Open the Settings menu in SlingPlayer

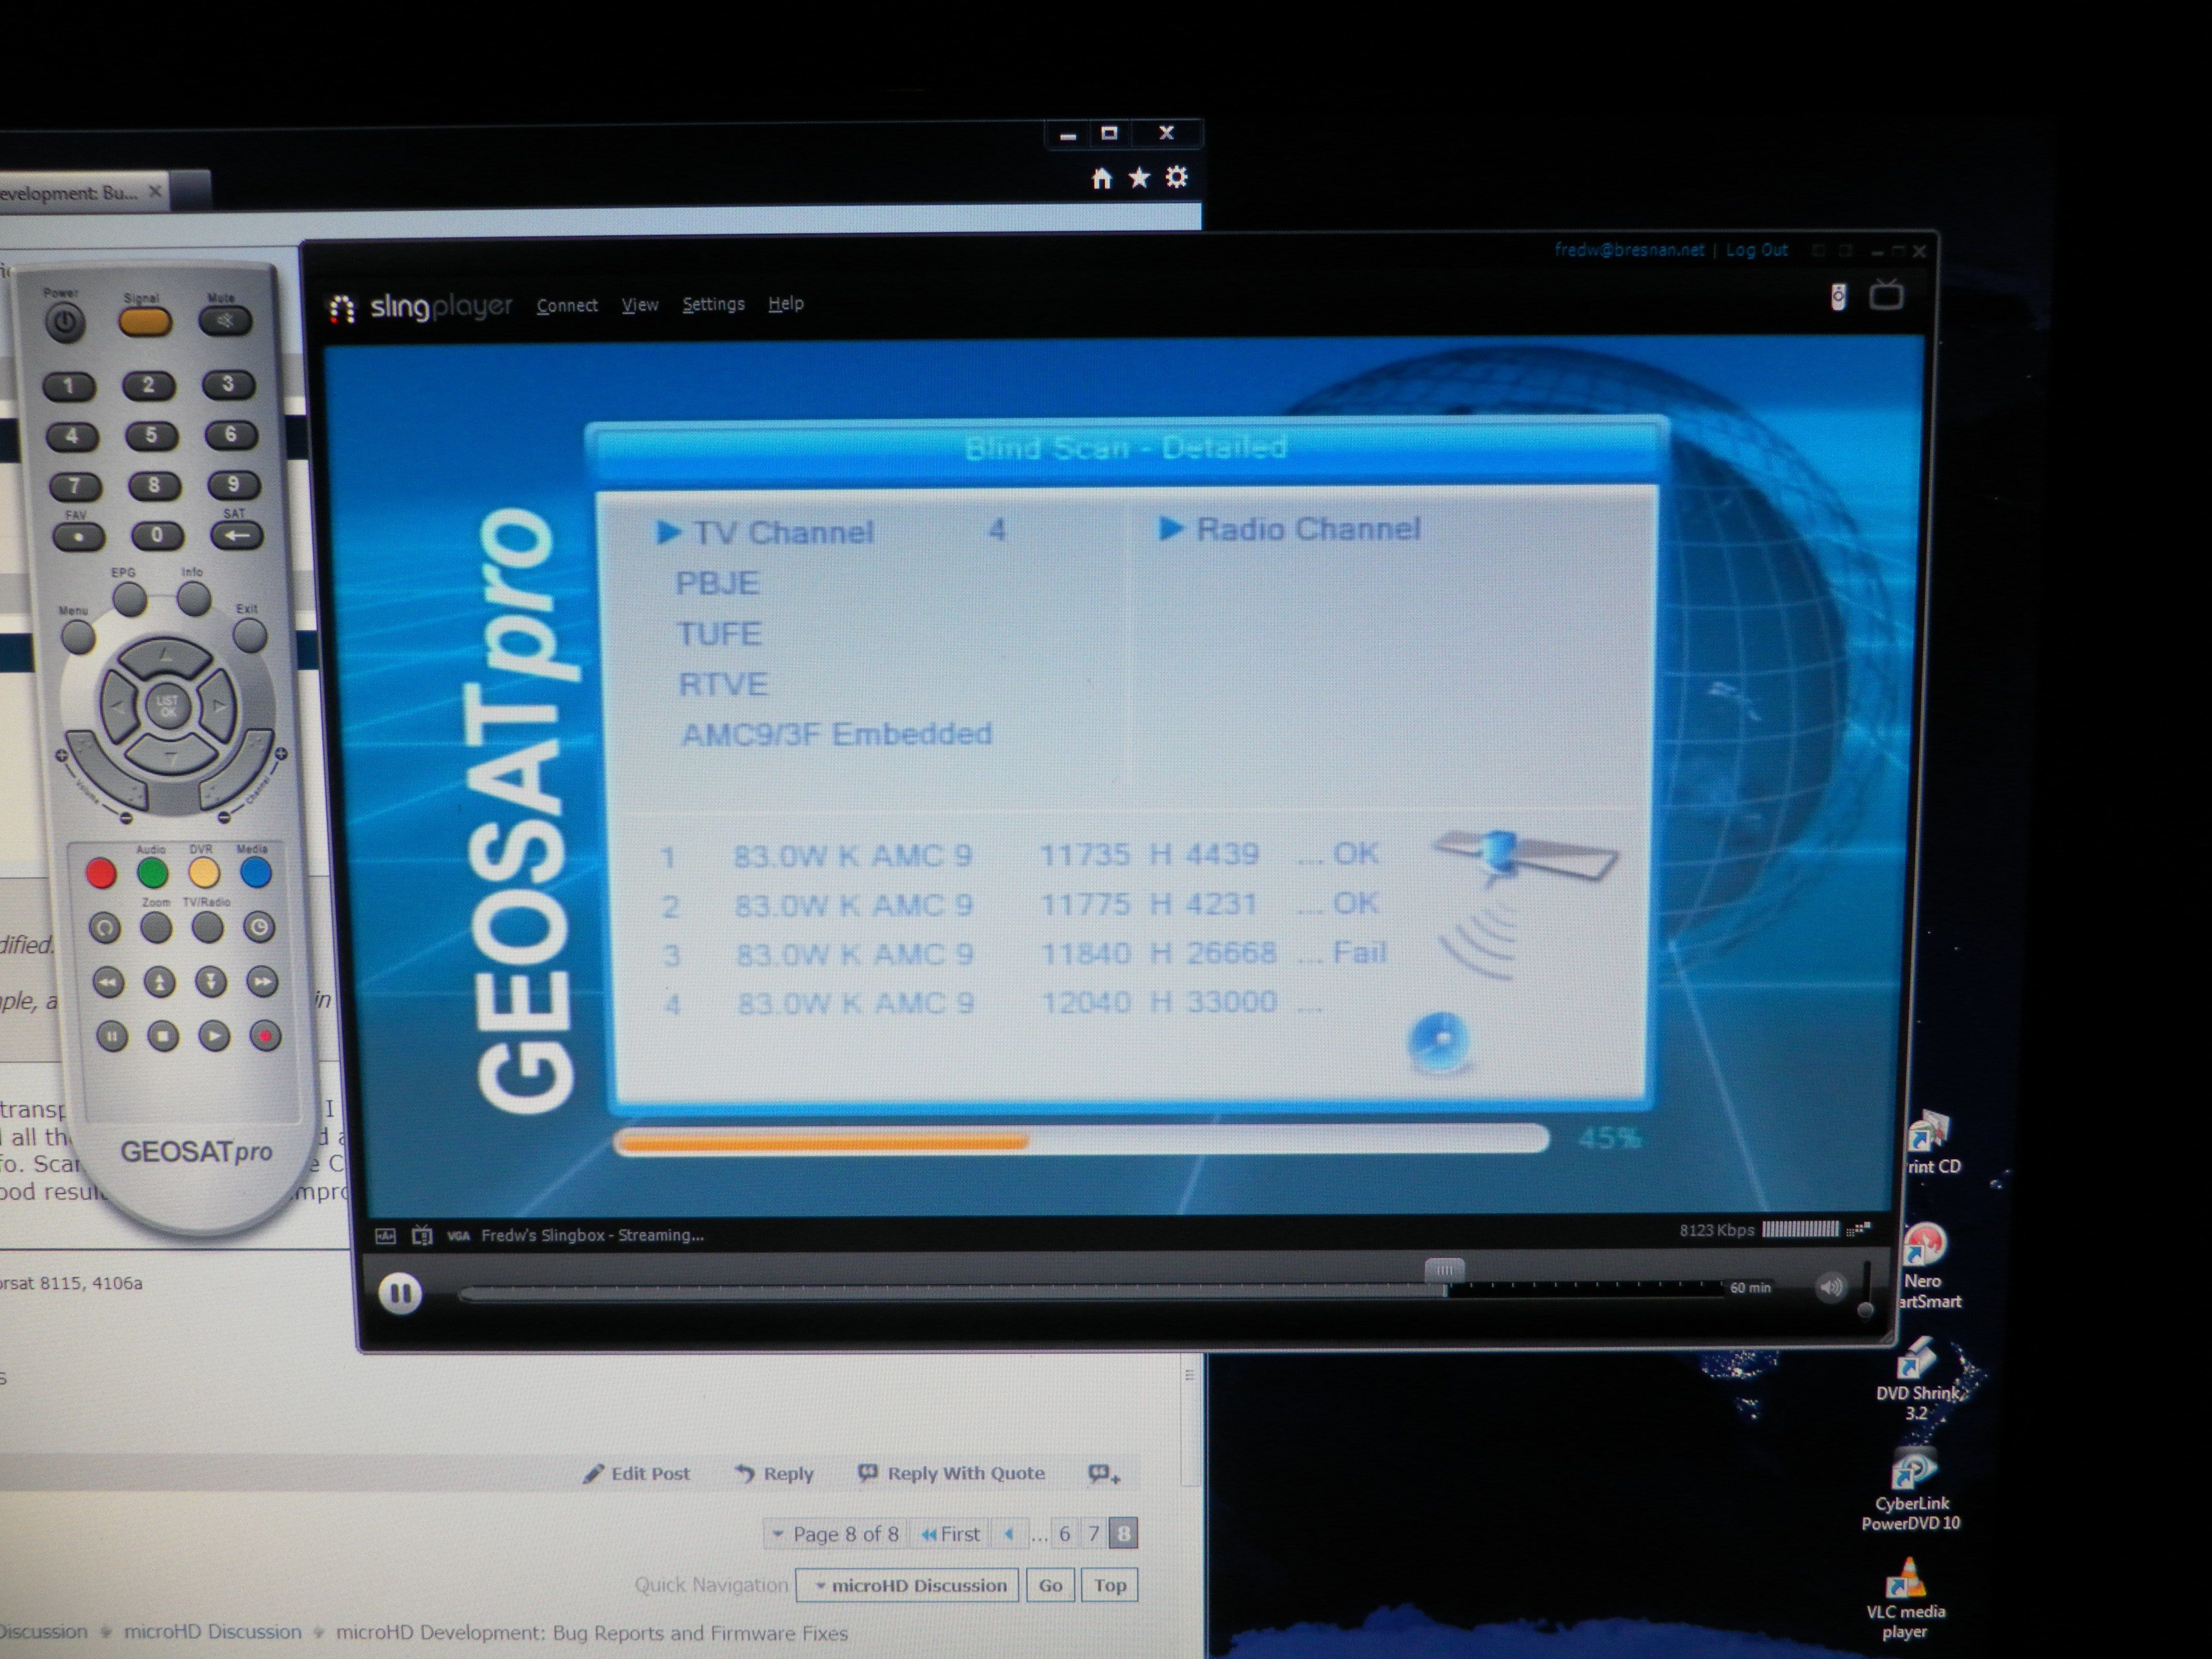pos(713,304)
